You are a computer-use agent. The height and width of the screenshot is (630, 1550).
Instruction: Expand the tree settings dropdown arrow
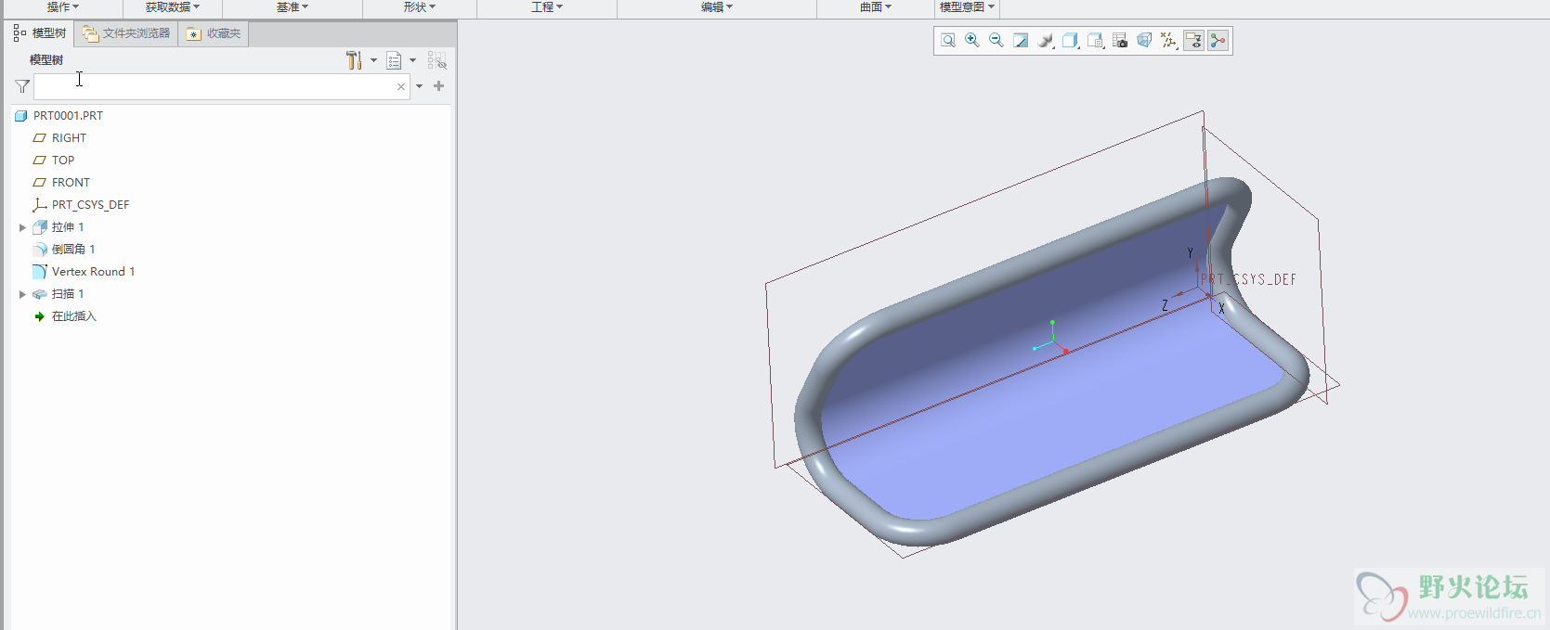click(374, 60)
